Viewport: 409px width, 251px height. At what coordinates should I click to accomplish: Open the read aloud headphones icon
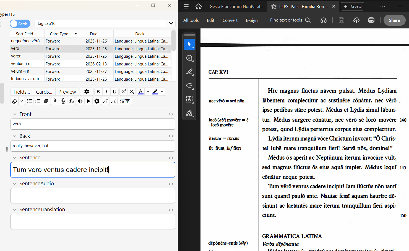tap(323, 20)
